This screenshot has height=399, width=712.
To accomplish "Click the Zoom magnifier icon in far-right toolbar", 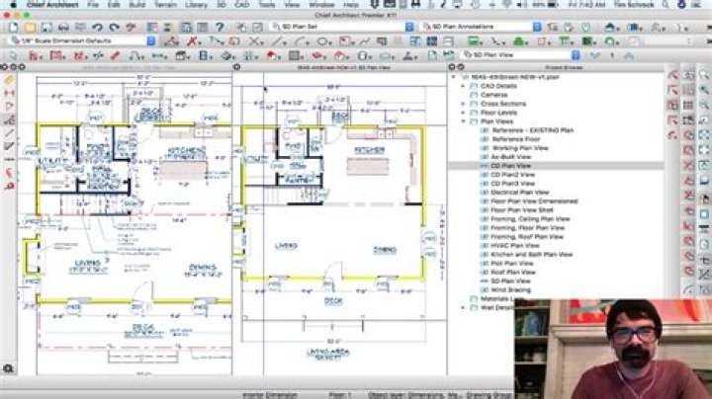I will pos(704,75).
